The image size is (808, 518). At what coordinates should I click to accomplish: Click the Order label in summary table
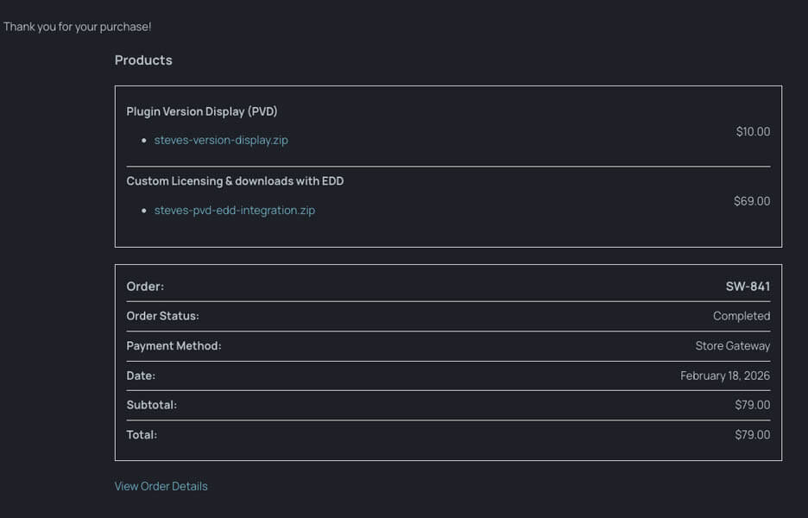tap(145, 286)
